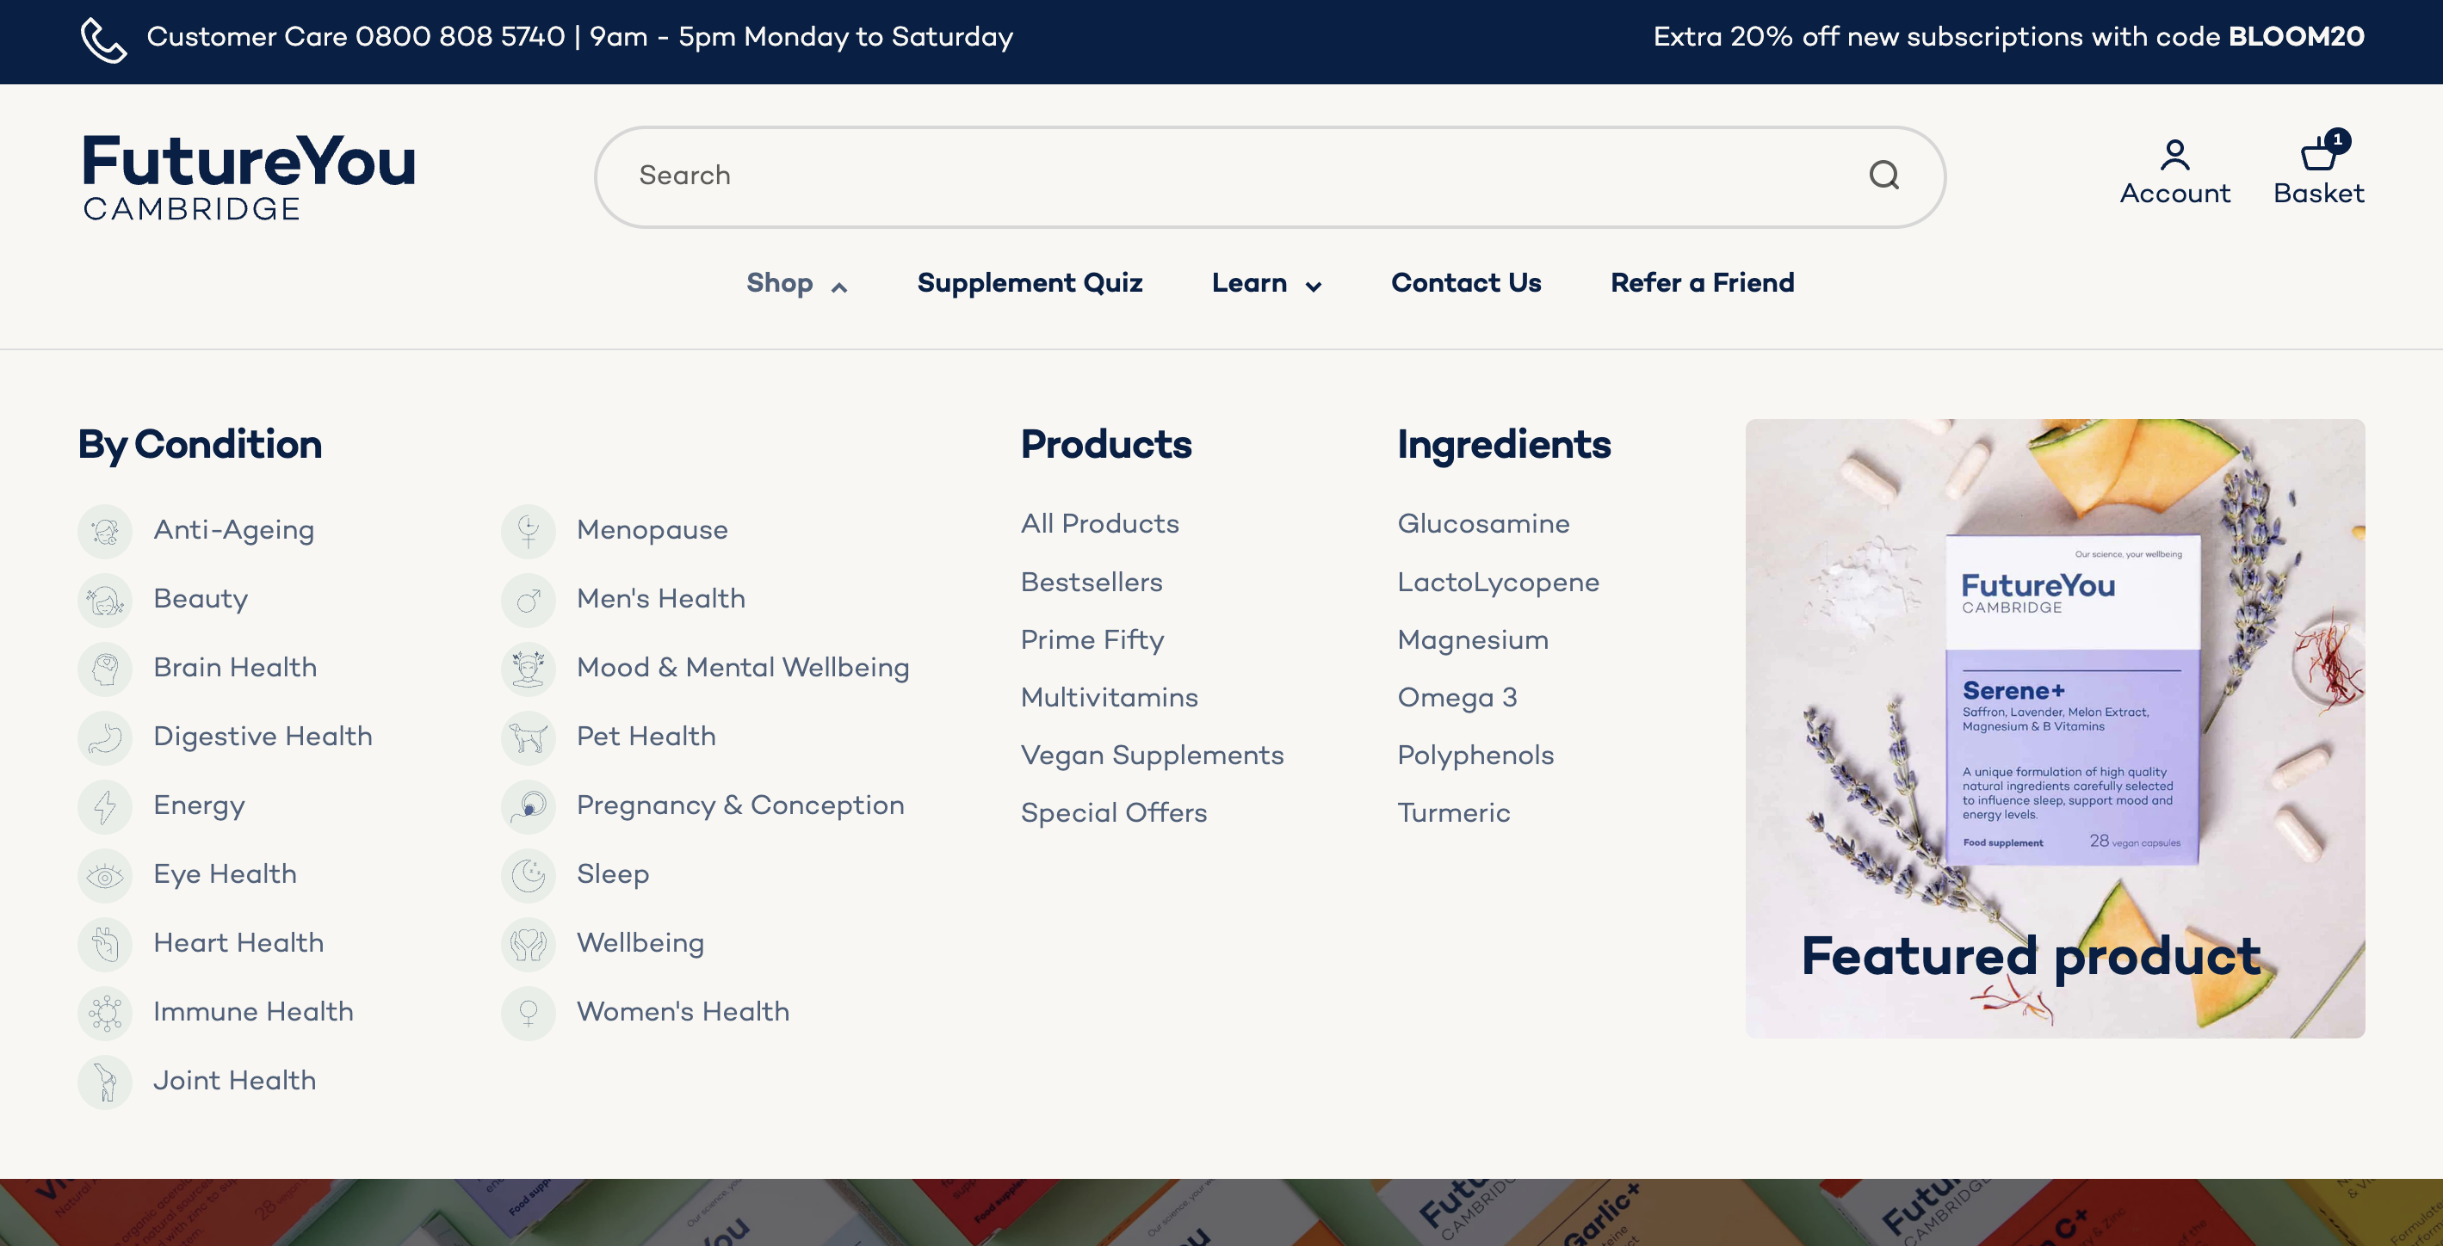Click the Immune Health icon
This screenshot has width=2443, height=1246.
105,1013
